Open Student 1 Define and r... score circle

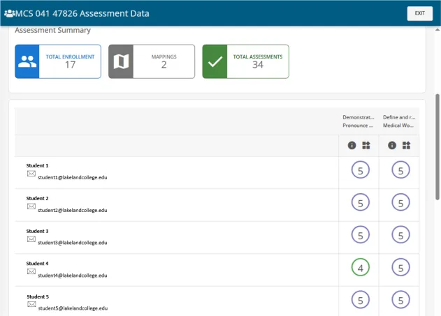[x=400, y=170]
